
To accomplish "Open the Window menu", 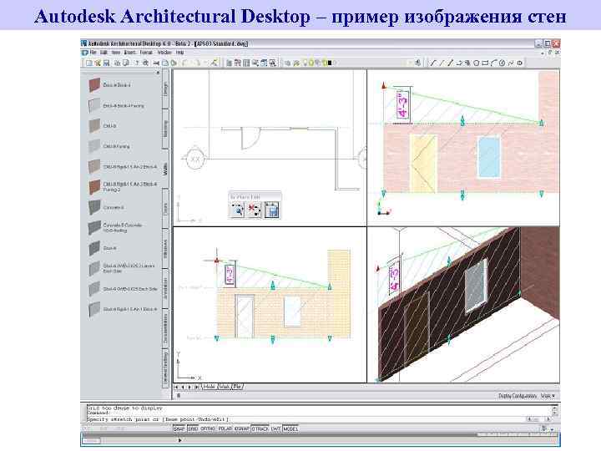I will (164, 52).
